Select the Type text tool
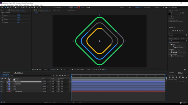Image resolution: width=188 pixels, height=105 pixels. tap(26, 7)
